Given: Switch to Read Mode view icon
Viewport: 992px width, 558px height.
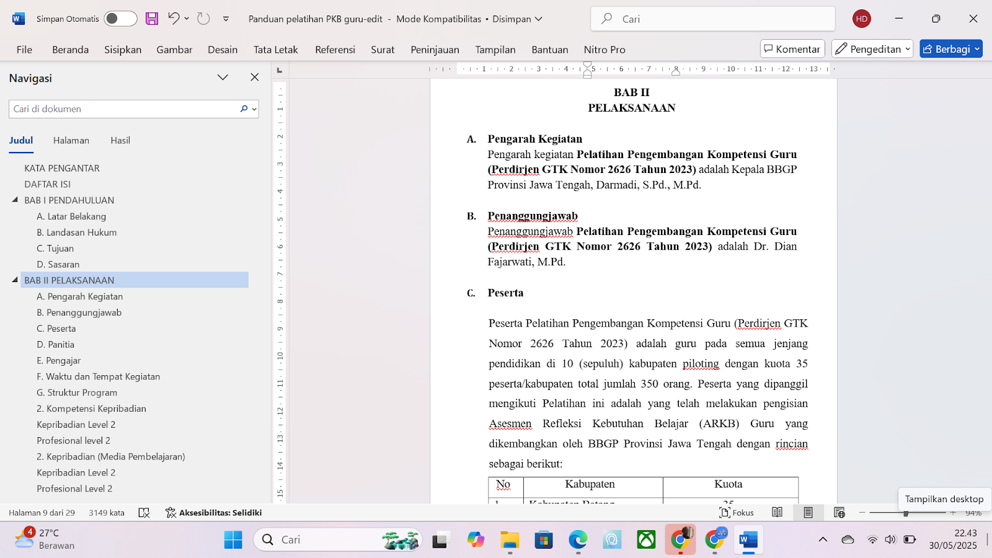Looking at the screenshot, I should tap(777, 513).
